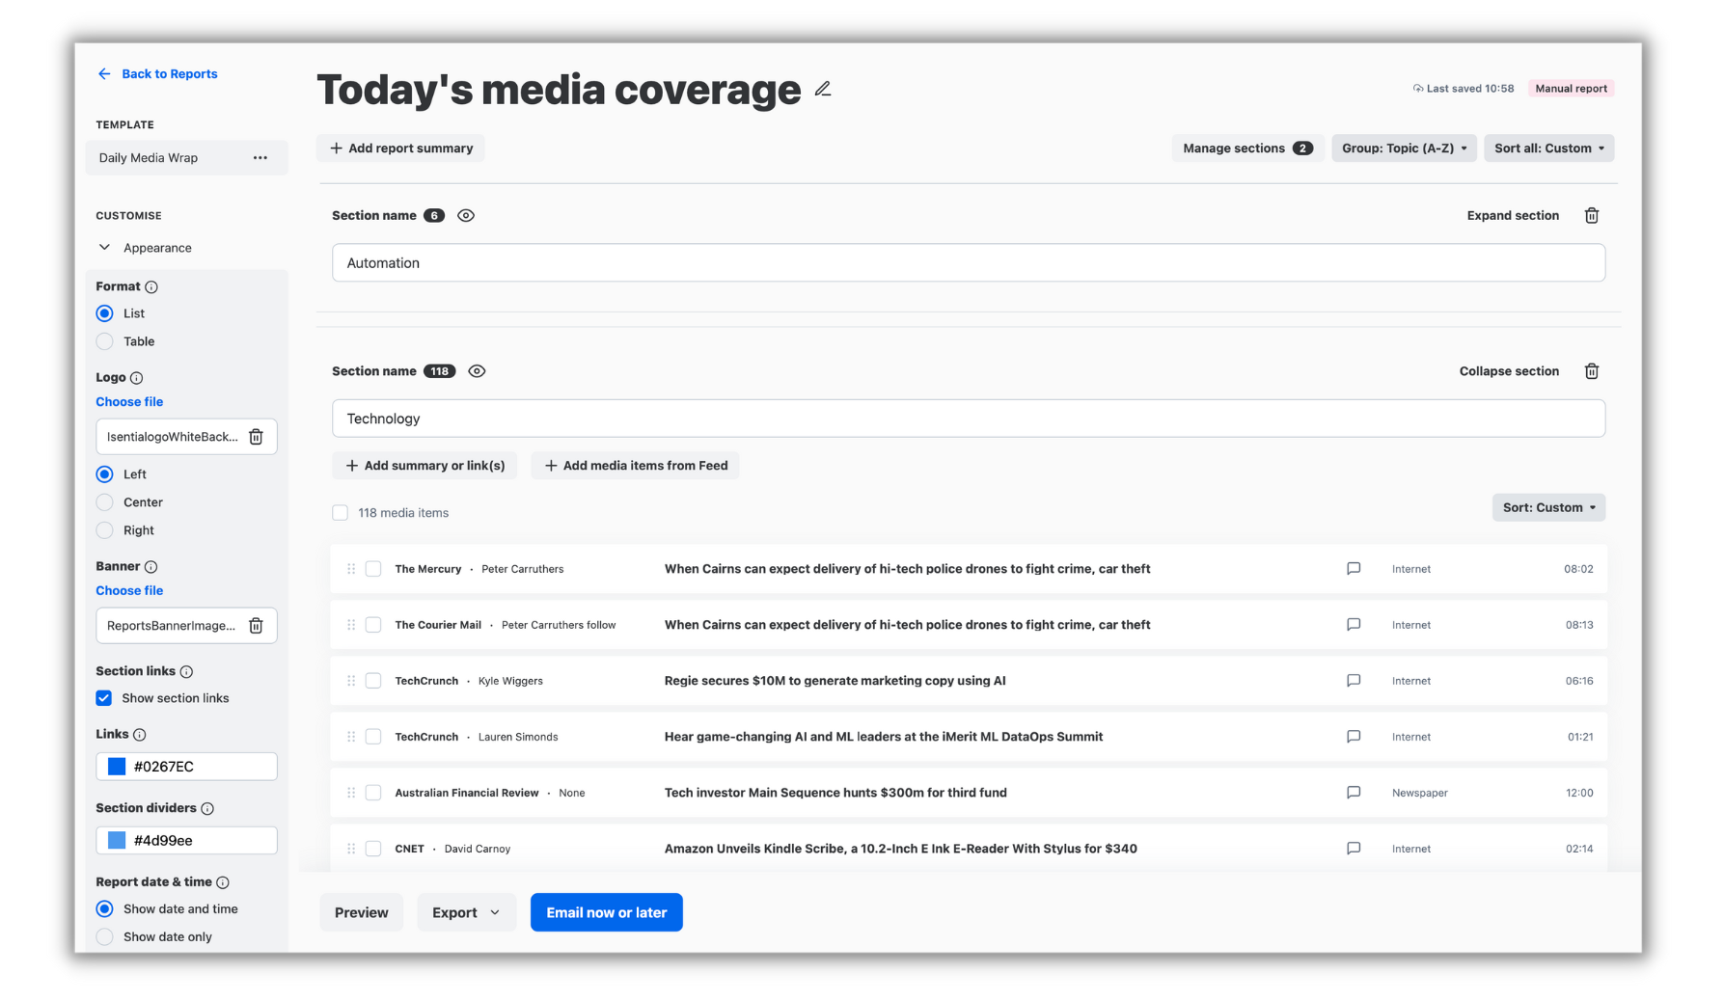Remove the ReportsBannerImage banner file
The height and width of the screenshot is (1001, 1724).
(x=257, y=626)
